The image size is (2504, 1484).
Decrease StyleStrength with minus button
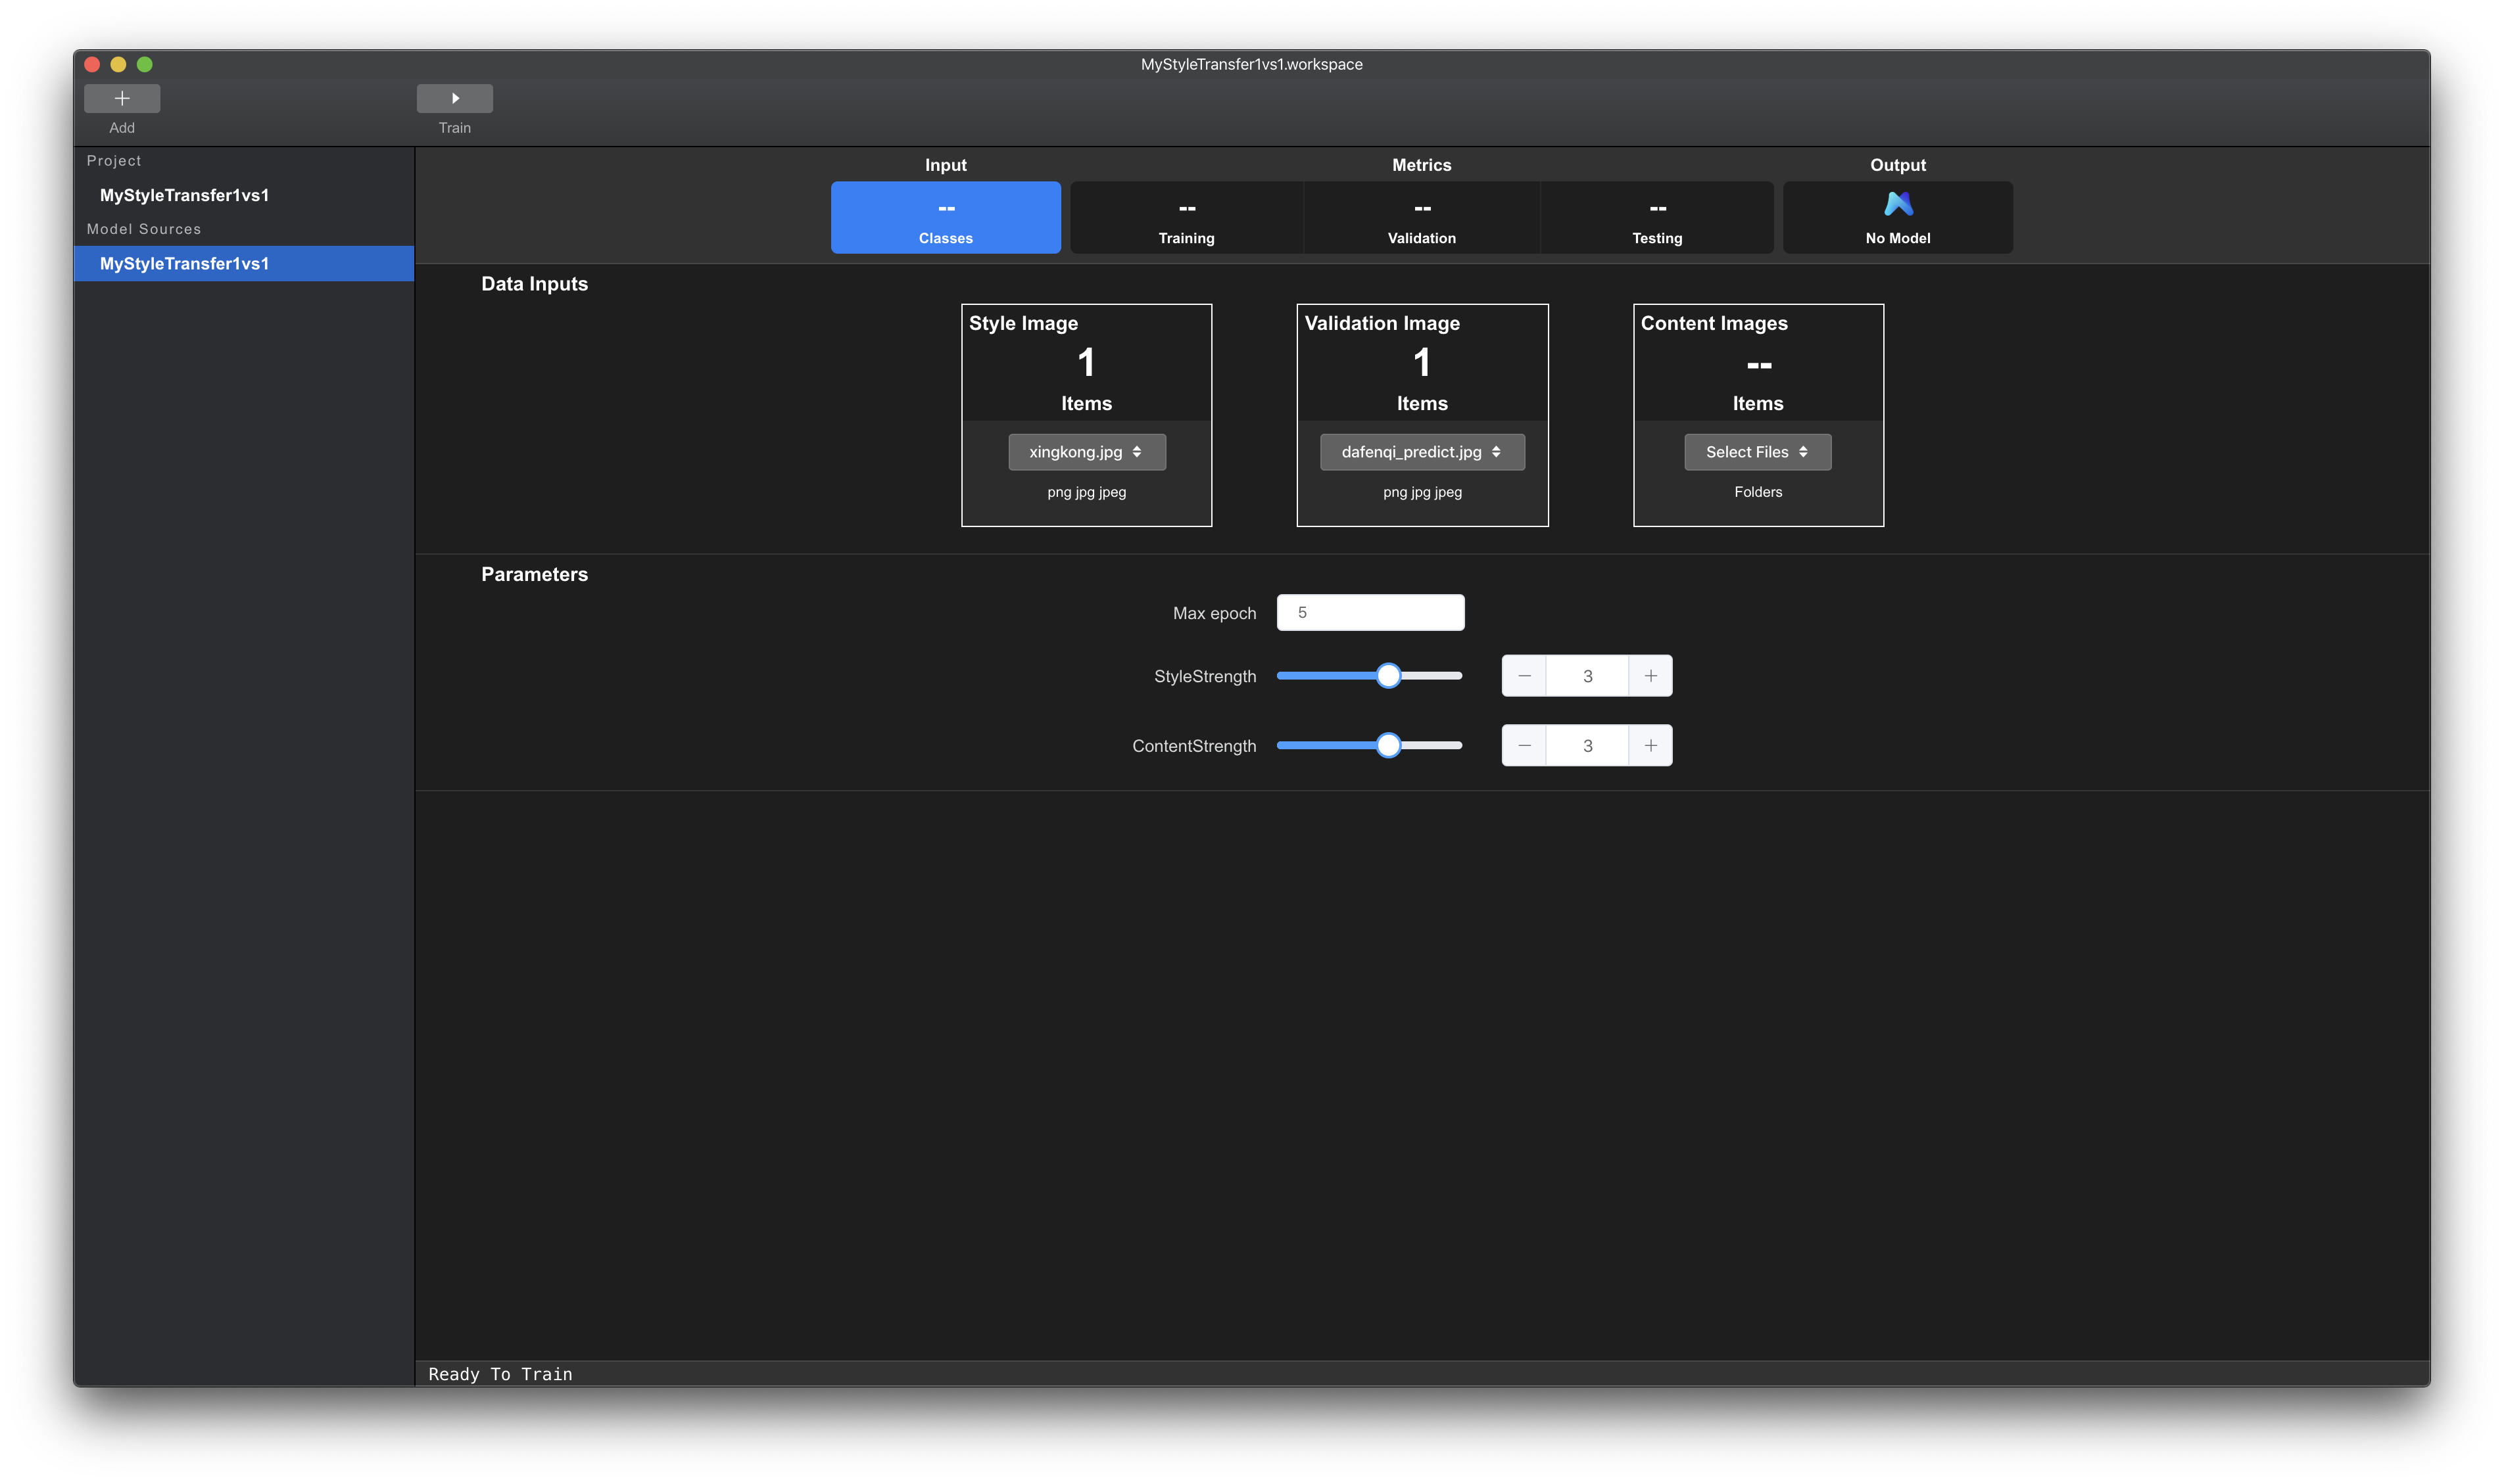click(1524, 676)
